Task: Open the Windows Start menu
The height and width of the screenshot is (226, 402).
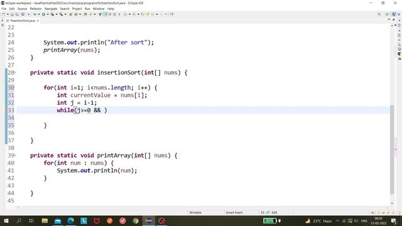Action: coord(6,220)
